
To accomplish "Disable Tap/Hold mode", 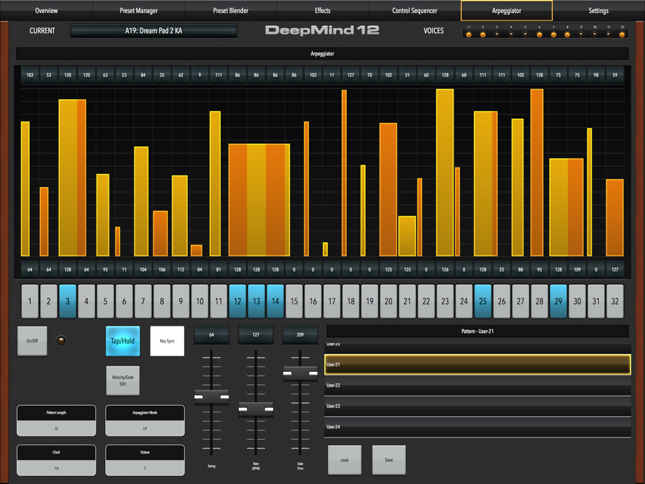I will pos(122,341).
